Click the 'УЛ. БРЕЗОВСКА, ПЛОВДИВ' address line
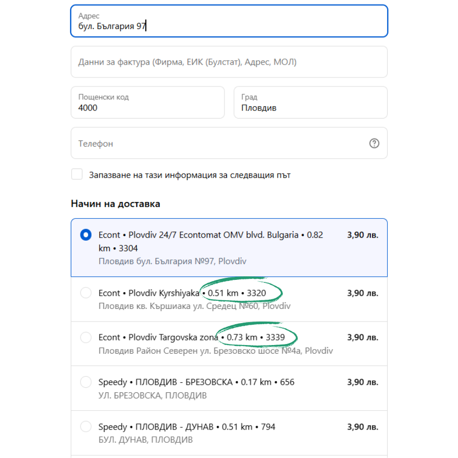This screenshot has height=458, width=458. click(153, 395)
